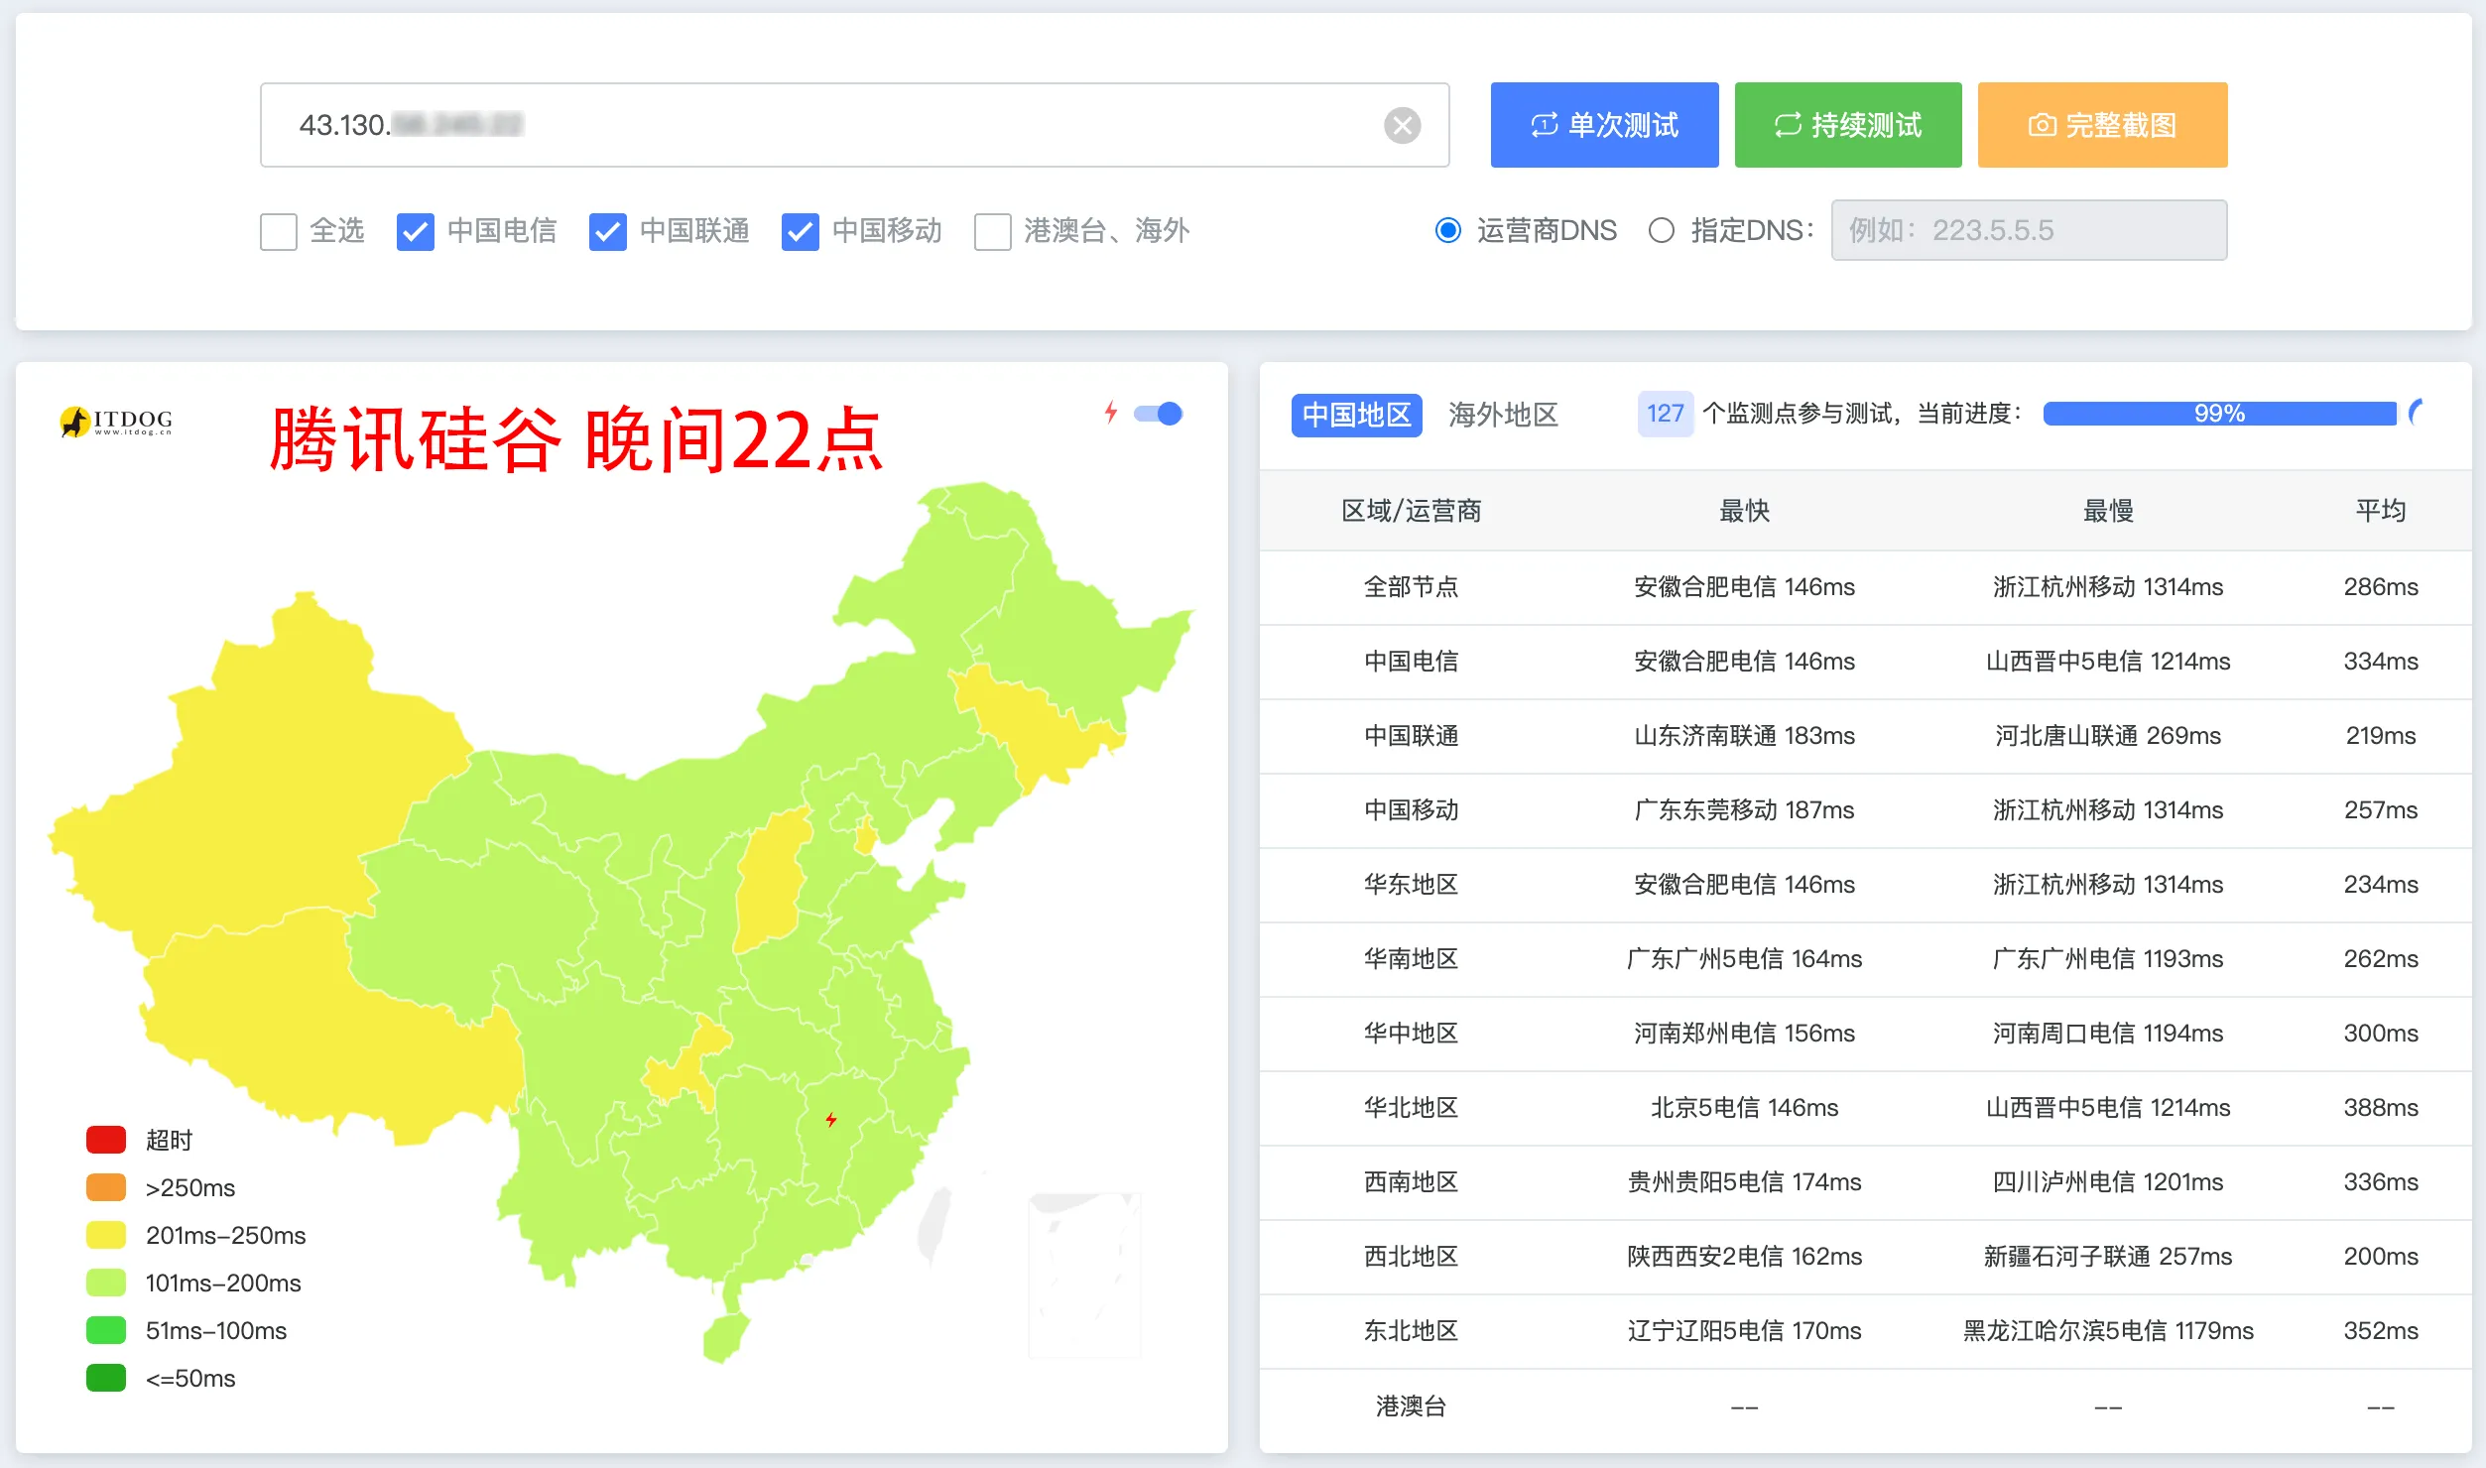Click the custom DNS input field
Image resolution: width=2486 pixels, height=1468 pixels.
(x=2029, y=230)
